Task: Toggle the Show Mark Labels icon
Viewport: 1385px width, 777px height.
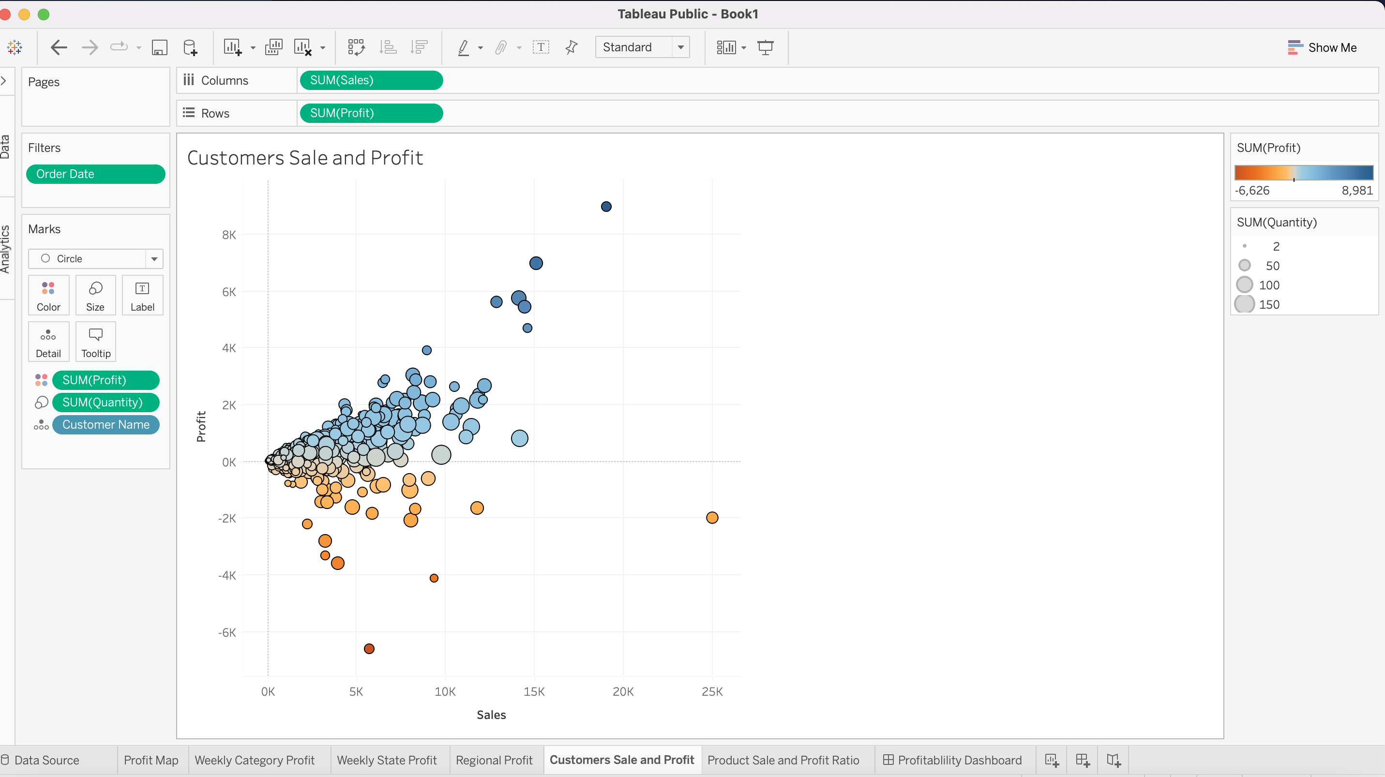Action: [x=541, y=47]
